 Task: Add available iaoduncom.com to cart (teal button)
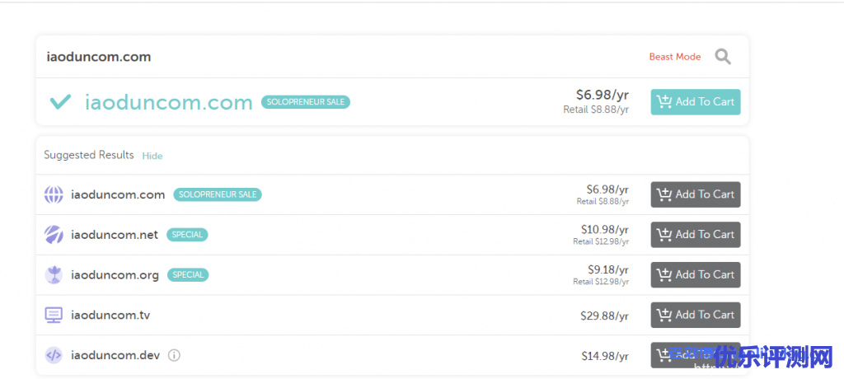[x=695, y=102]
